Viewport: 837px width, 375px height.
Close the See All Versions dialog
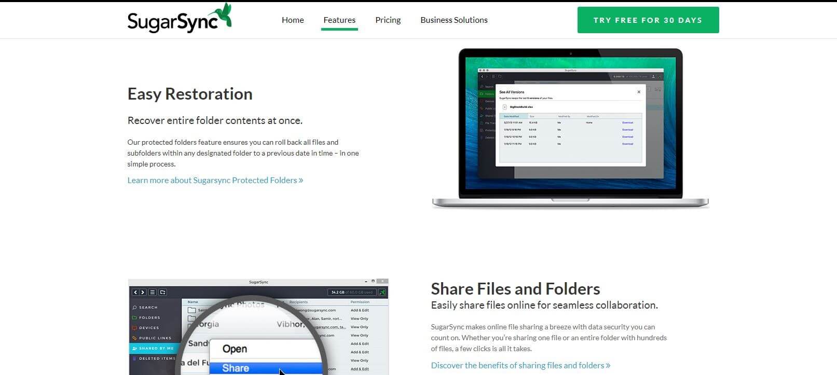click(x=639, y=92)
